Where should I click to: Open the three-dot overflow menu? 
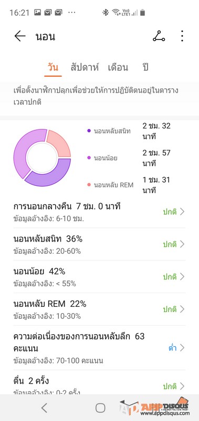coord(182,36)
